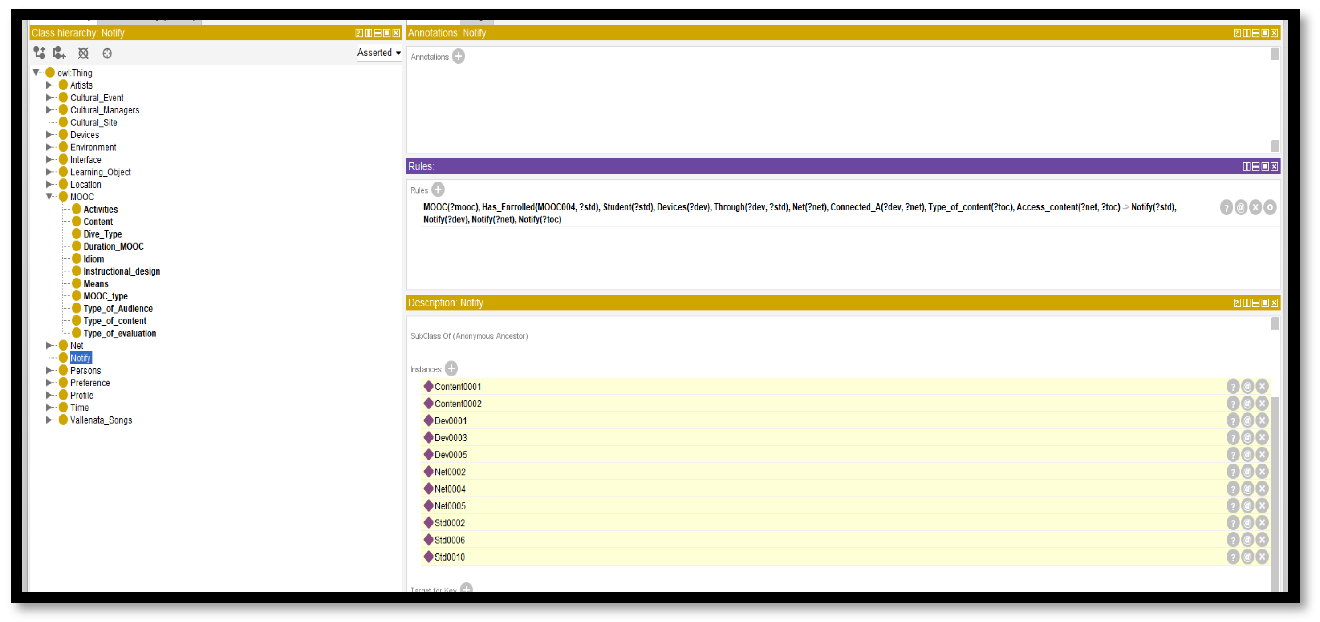Collapse the MOOC class tree node
The image size is (1320, 622).
pyautogui.click(x=49, y=197)
